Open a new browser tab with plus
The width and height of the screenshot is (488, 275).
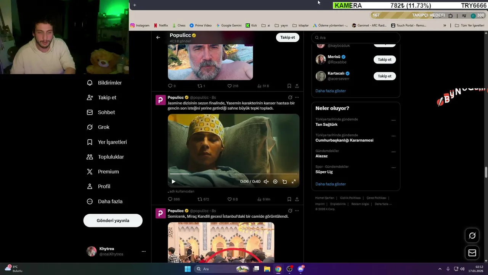[x=135, y=5]
